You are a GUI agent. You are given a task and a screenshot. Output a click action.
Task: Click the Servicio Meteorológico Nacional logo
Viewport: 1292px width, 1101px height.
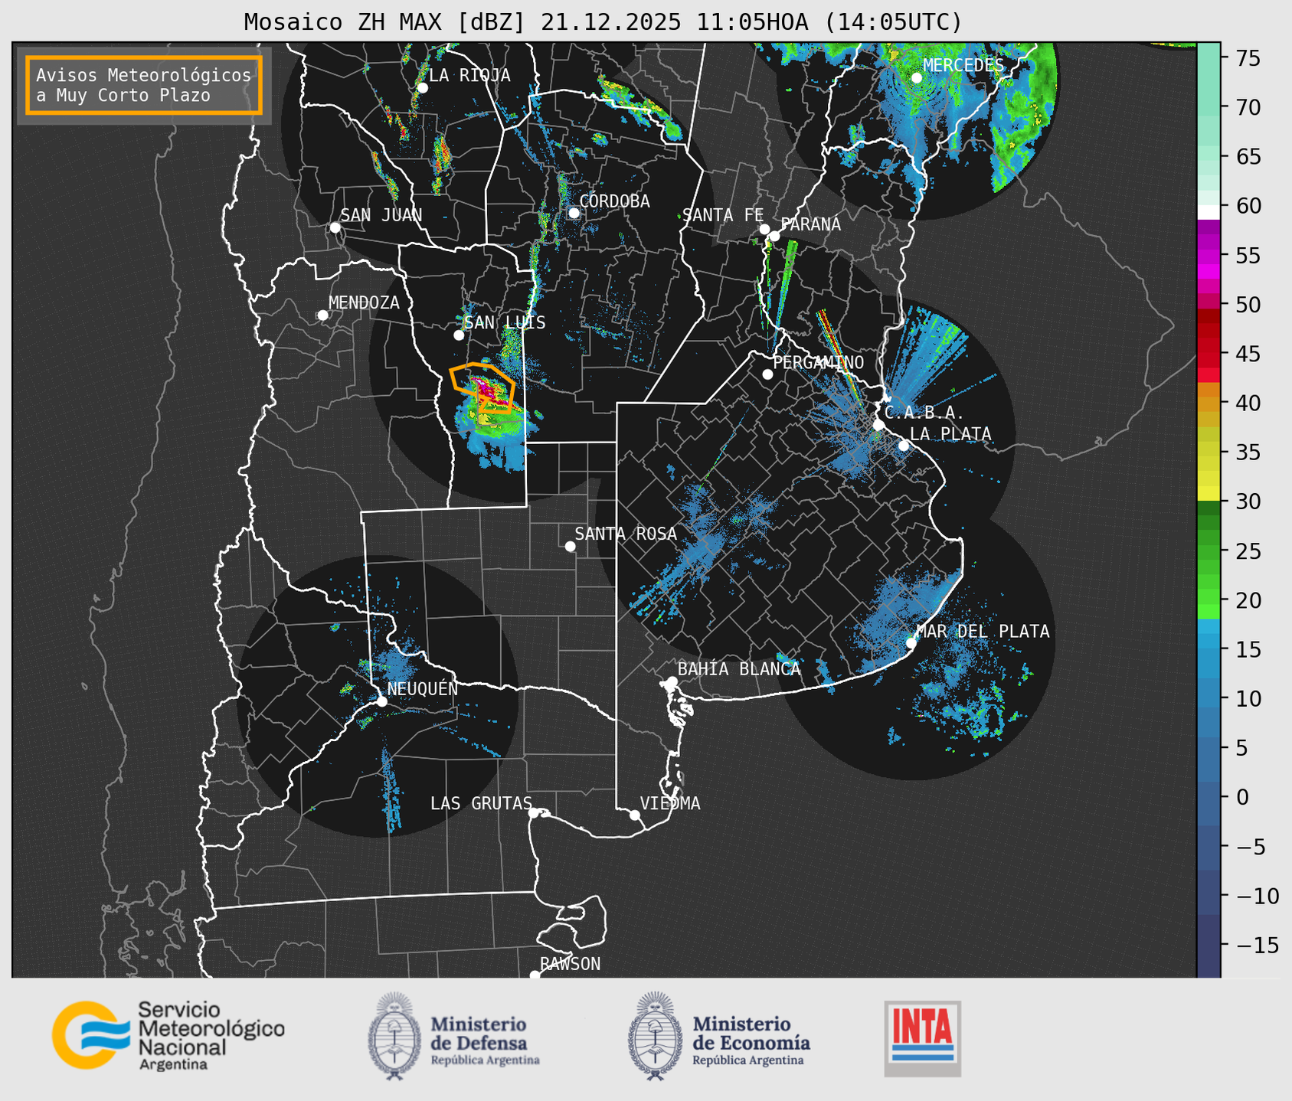[x=168, y=1035]
